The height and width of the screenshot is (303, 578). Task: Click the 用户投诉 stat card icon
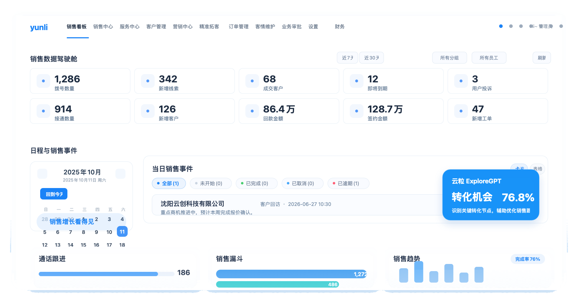tap(461, 81)
